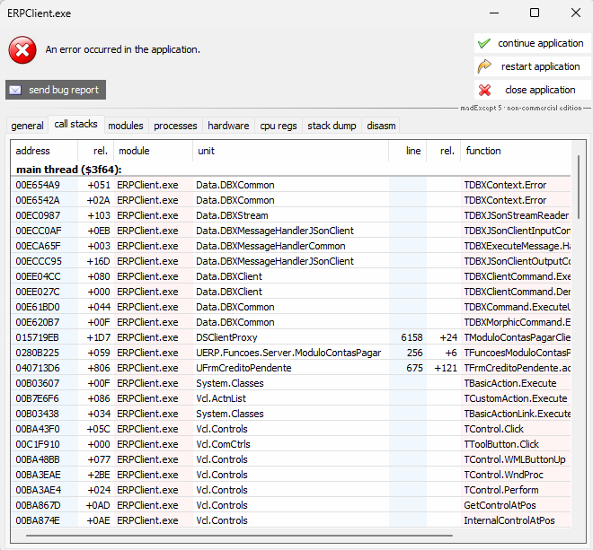Click the horizontal scrollbar below the list

tap(288, 536)
